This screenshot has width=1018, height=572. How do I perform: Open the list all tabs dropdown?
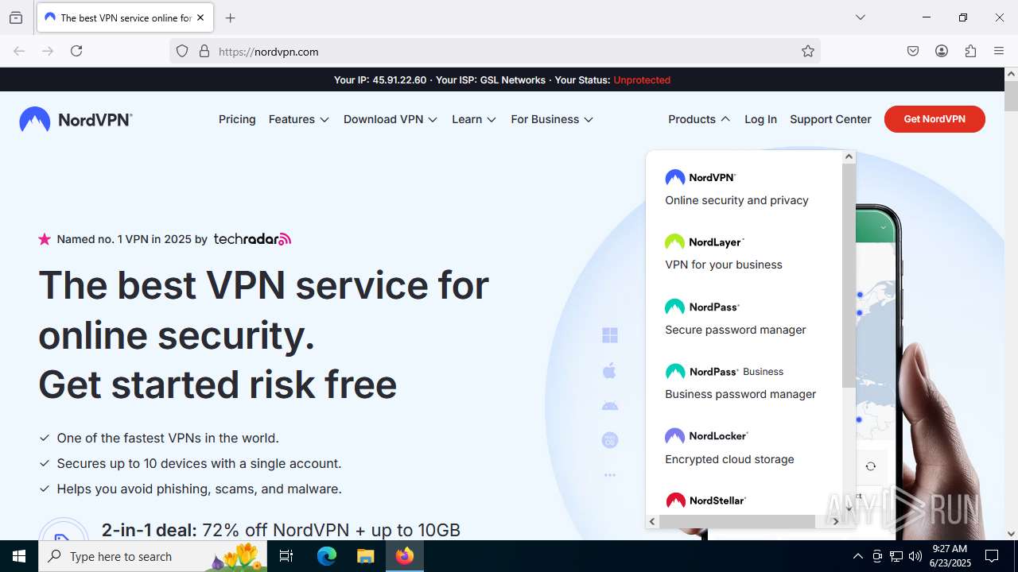[x=861, y=17]
